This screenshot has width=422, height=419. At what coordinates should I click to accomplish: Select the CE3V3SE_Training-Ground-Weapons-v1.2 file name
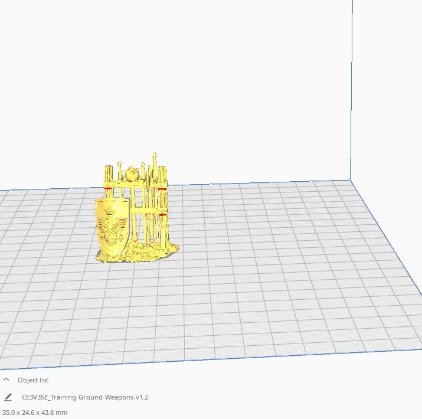(84, 397)
